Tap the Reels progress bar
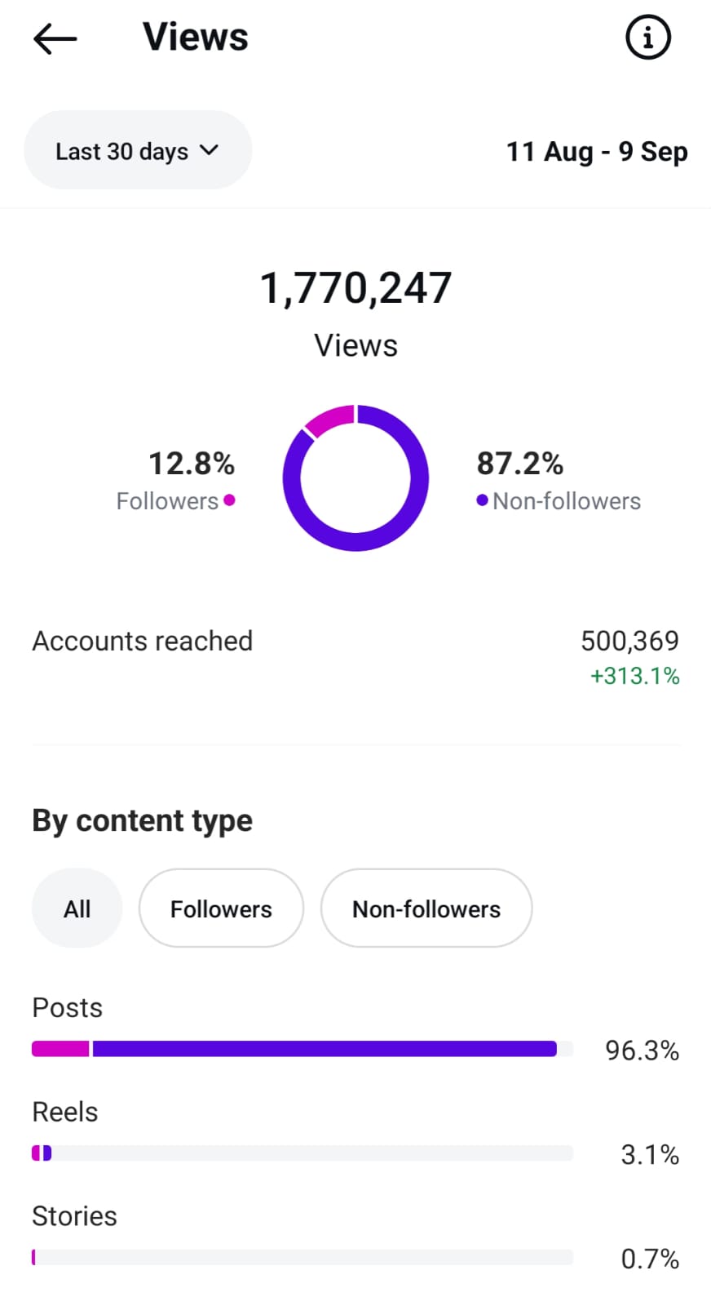 click(x=302, y=1153)
